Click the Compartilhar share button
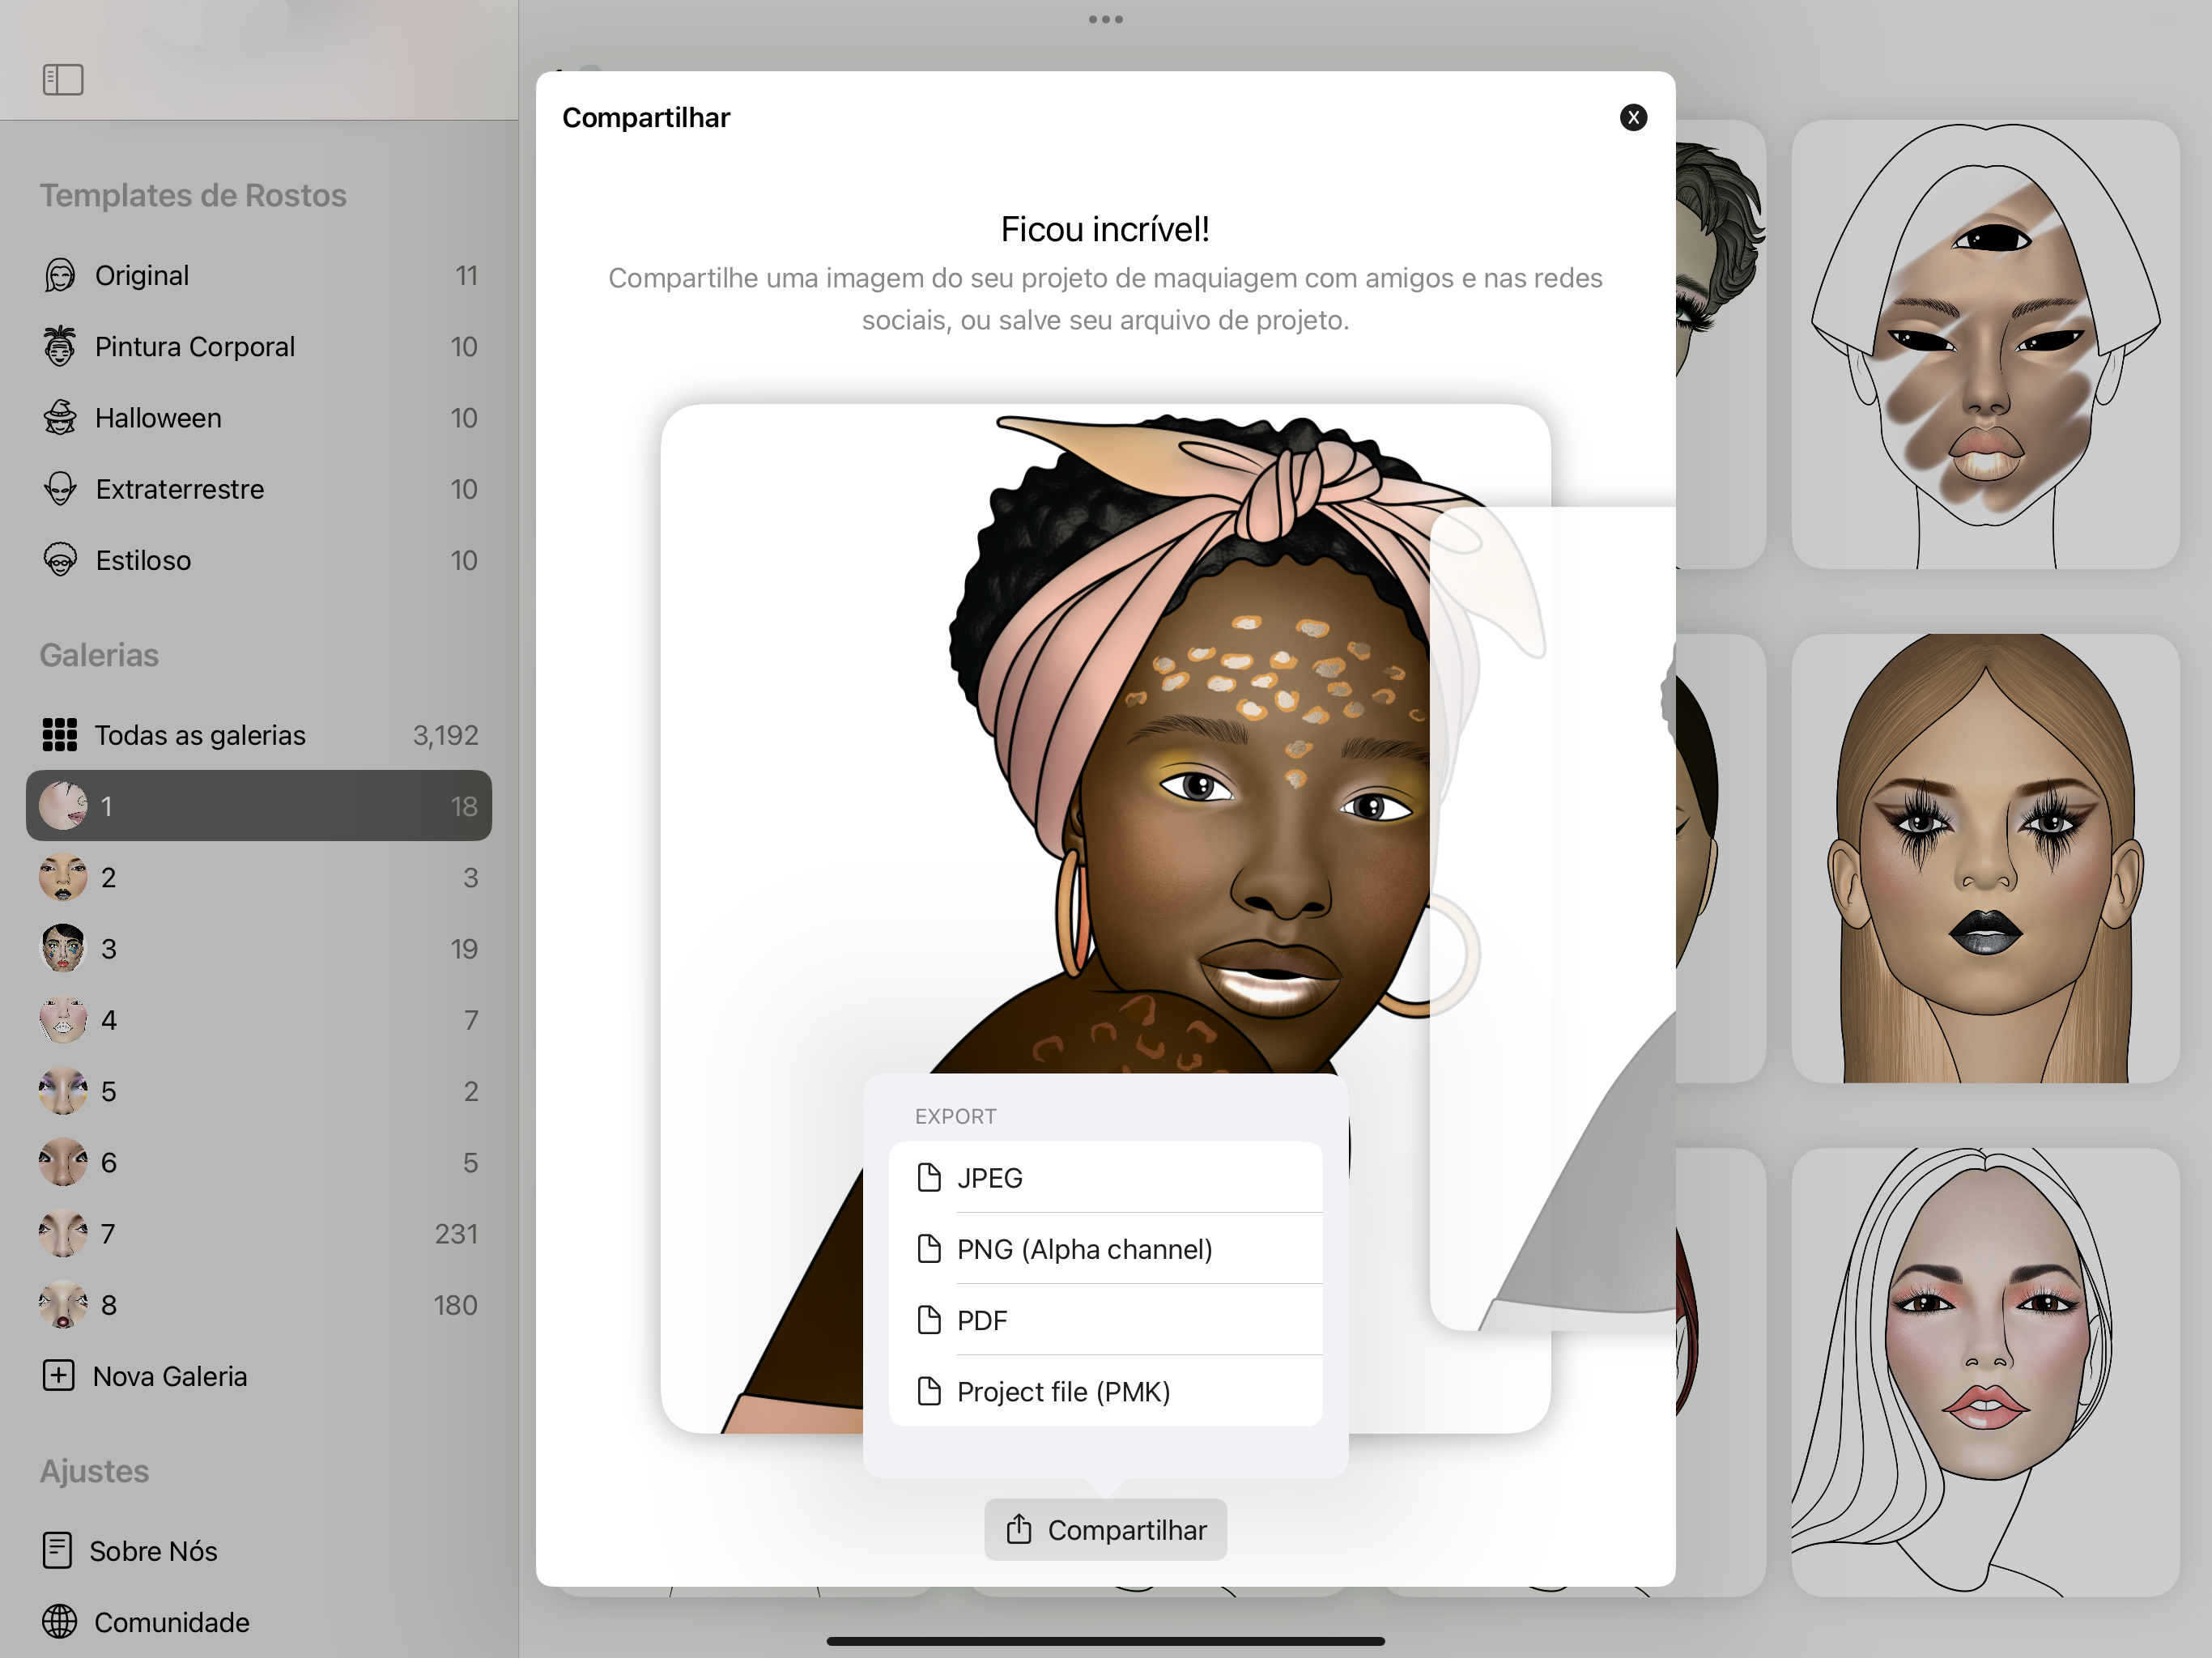 coord(1105,1530)
